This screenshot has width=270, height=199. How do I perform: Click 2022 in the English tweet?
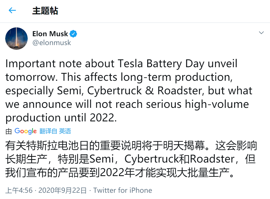tap(102, 118)
